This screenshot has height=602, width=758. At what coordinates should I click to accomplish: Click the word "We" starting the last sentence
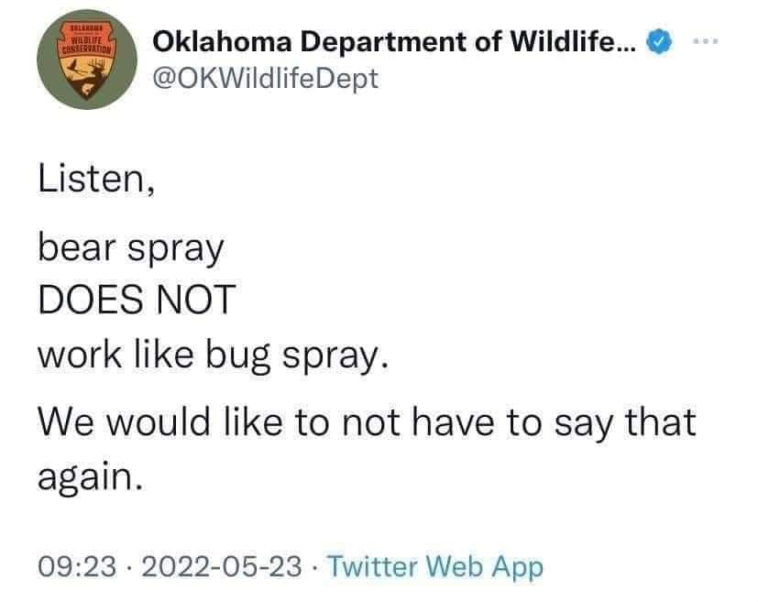(66, 422)
